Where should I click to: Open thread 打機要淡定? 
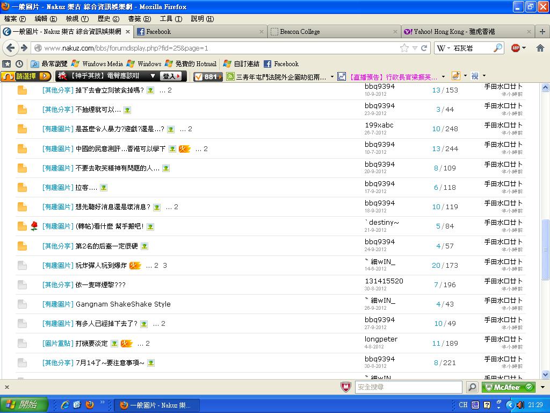pyautogui.click(x=91, y=343)
